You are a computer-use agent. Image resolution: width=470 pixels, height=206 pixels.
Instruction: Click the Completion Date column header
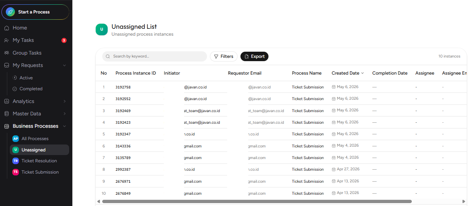pyautogui.click(x=390, y=73)
